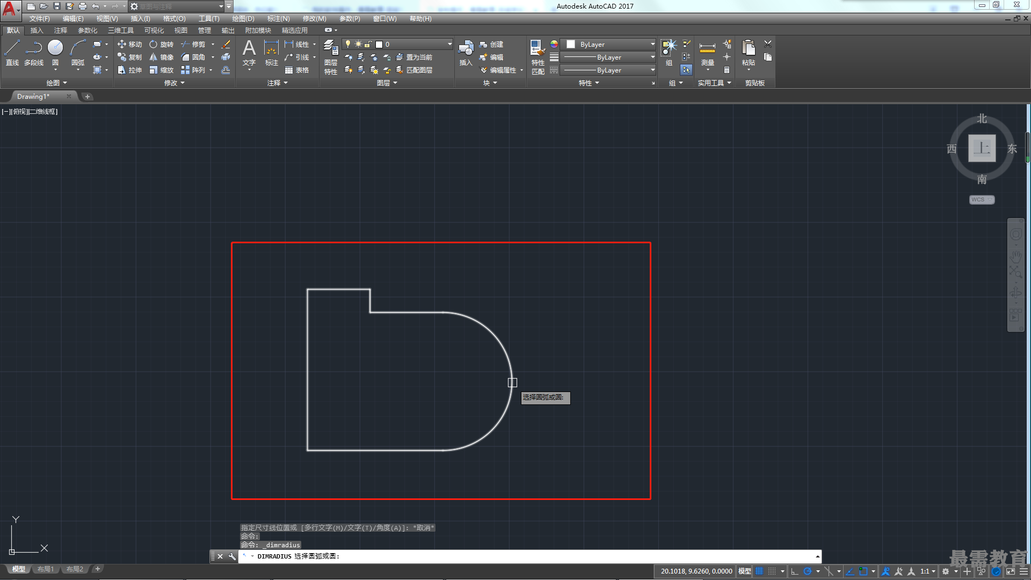Switch to the 布局1 layout tab
1031x580 pixels.
point(46,569)
